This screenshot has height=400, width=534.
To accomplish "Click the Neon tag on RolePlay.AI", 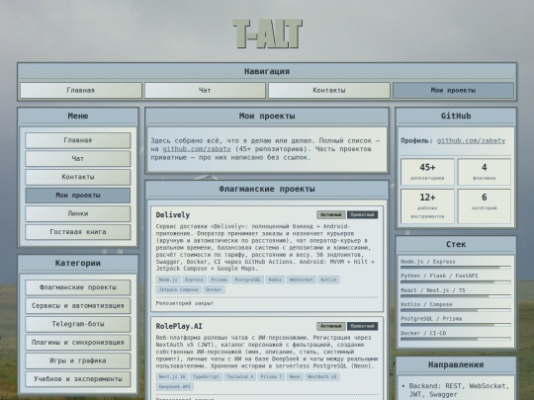I will tap(295, 377).
